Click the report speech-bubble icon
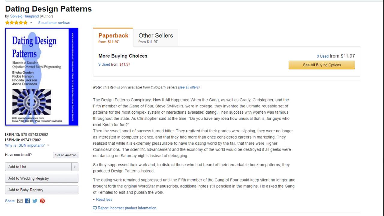The image size is (384, 216). click(95, 208)
